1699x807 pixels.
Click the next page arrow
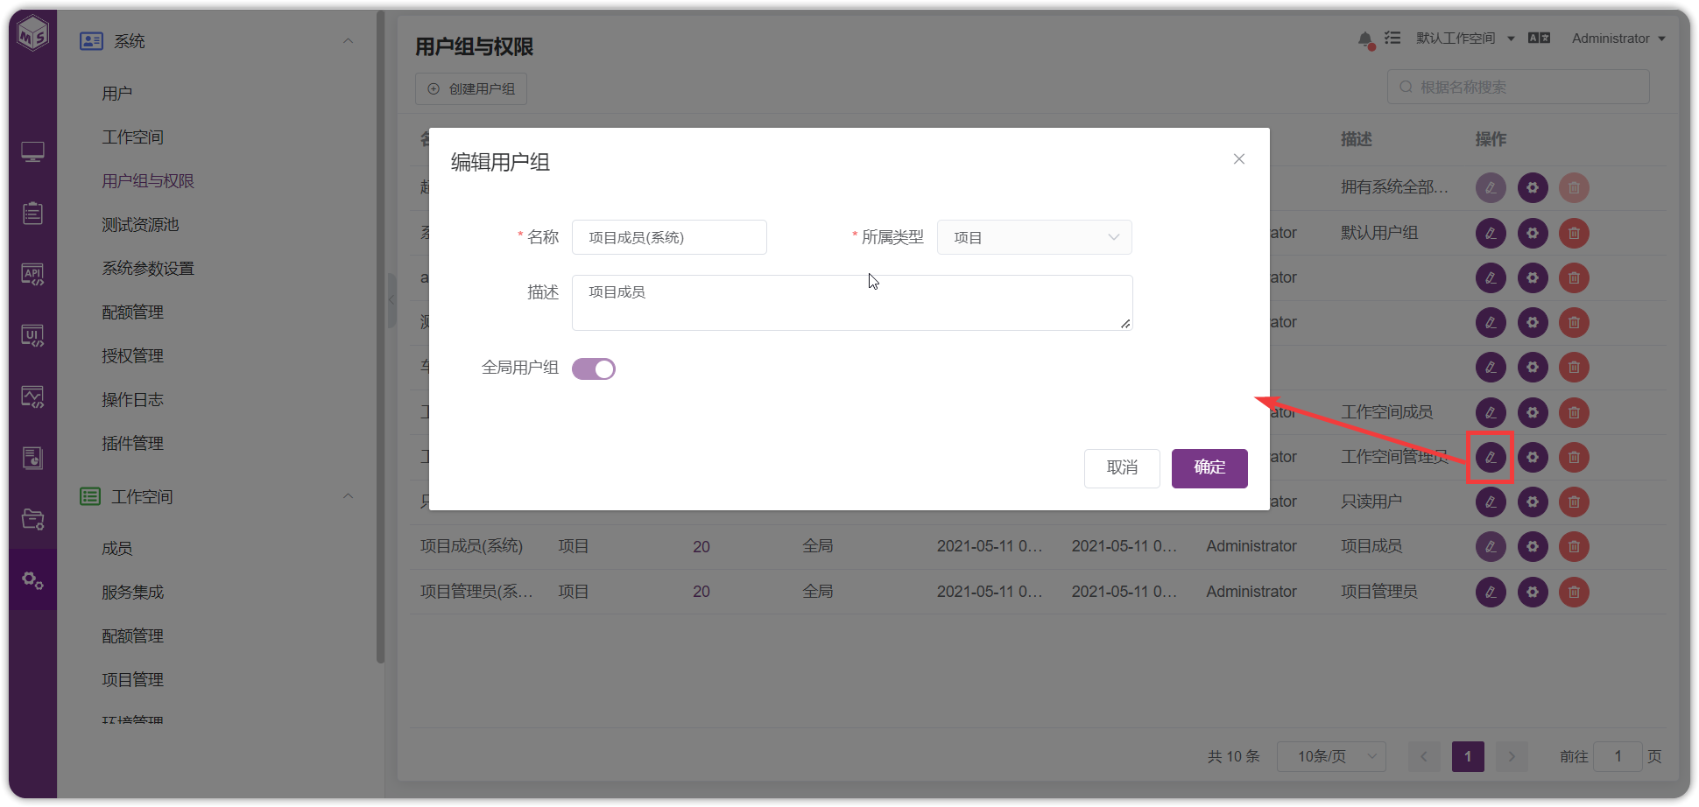(1512, 756)
